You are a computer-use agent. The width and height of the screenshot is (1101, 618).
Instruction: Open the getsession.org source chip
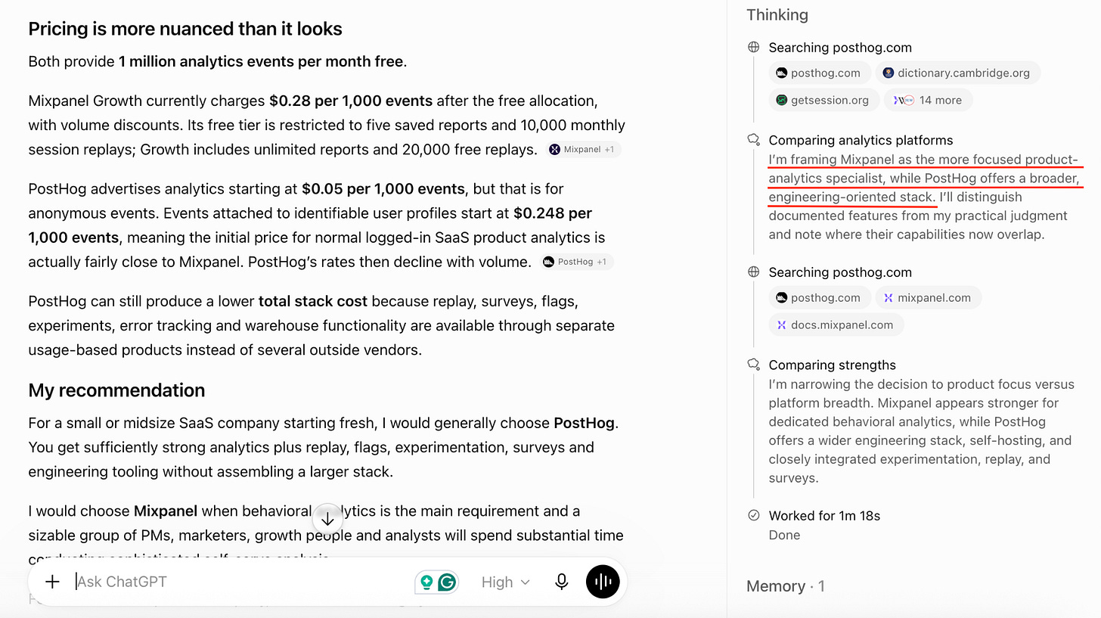tap(823, 100)
